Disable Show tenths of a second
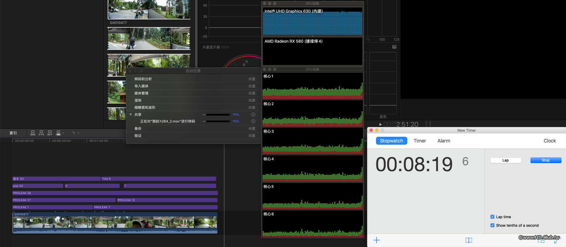This screenshot has width=566, height=247. coord(492,225)
